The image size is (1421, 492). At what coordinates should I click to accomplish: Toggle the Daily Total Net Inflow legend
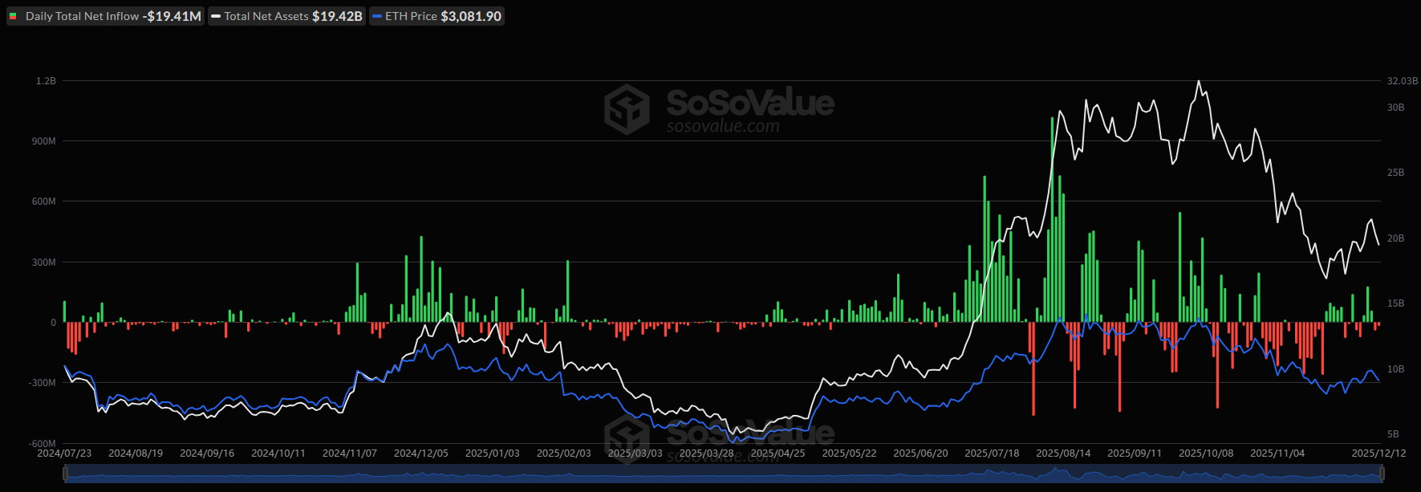click(105, 16)
